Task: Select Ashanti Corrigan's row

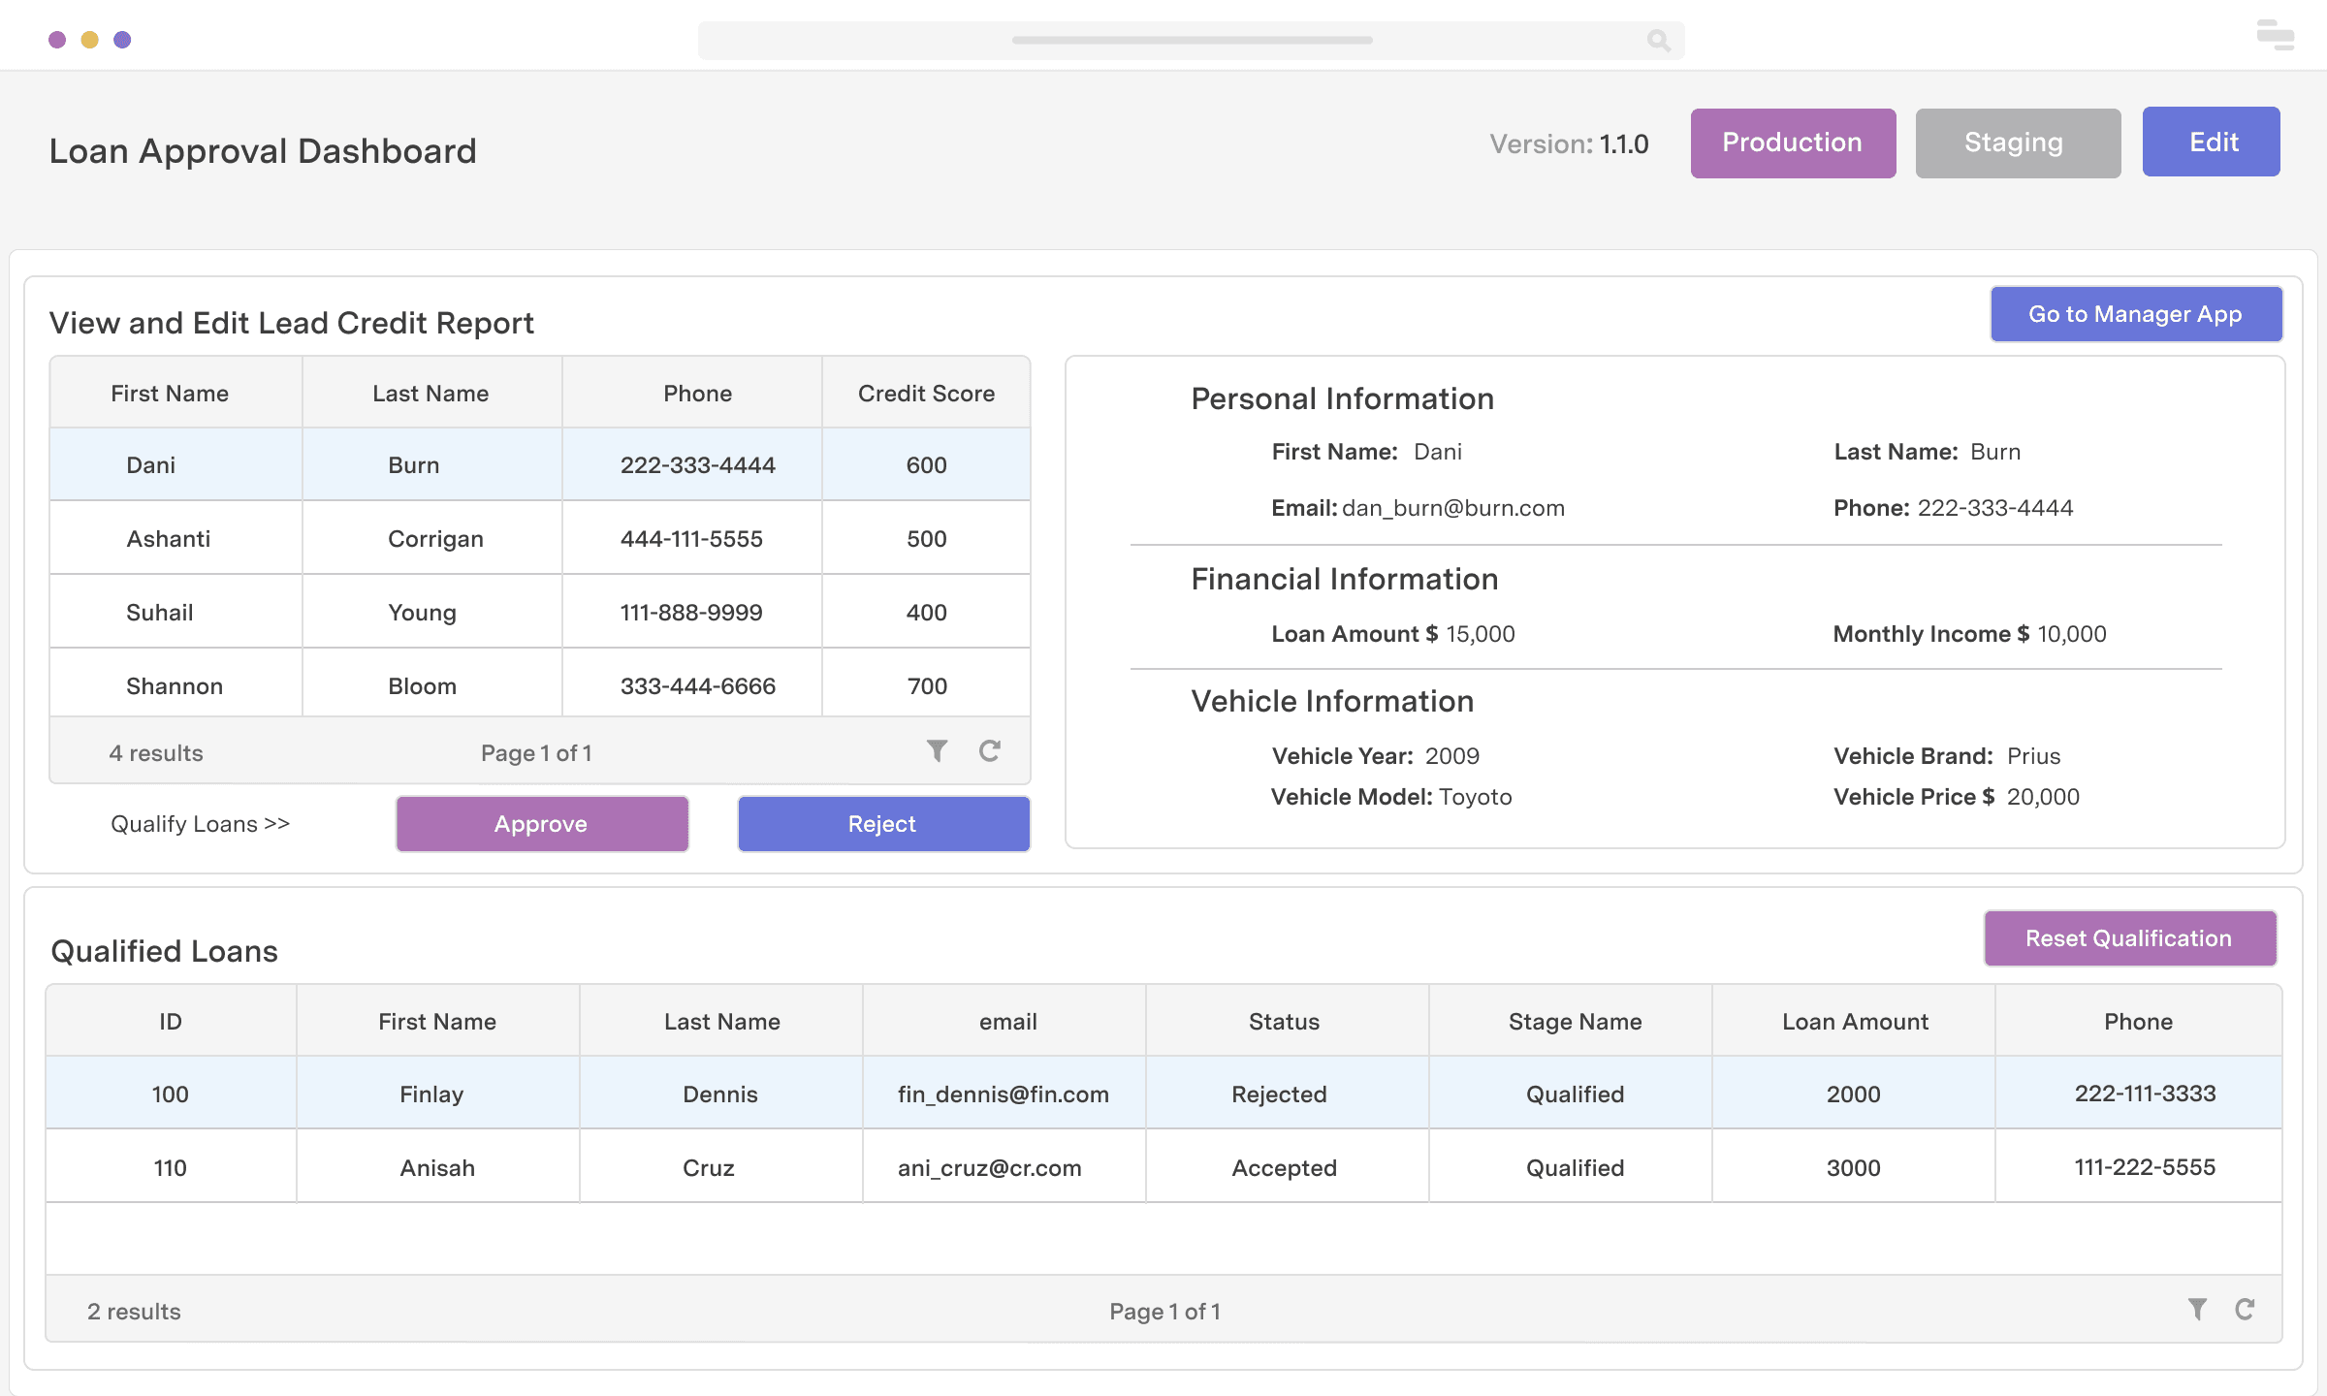Action: click(539, 538)
